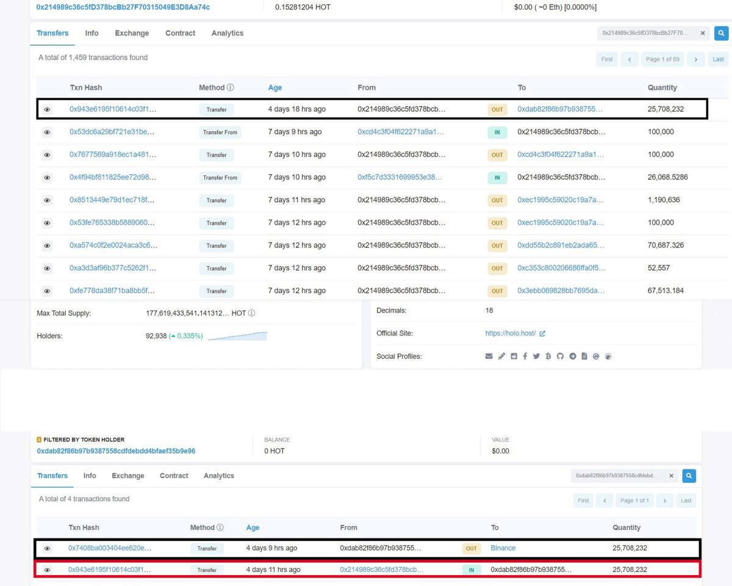The width and height of the screenshot is (732, 586).
Task: Toggle eye preview for transaction 0x7408ba003404ee620e
Action: 46,549
